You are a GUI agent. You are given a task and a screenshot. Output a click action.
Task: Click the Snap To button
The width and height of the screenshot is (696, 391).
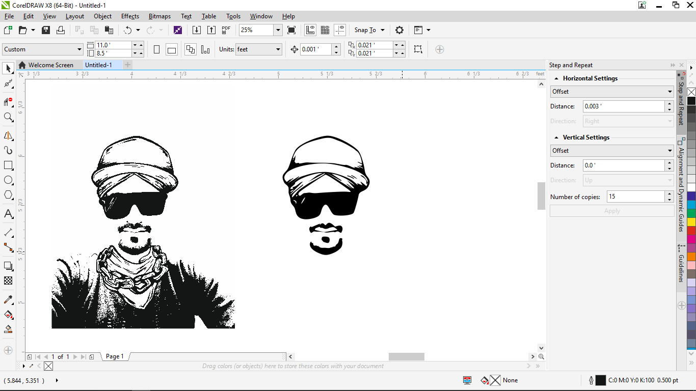coord(365,30)
